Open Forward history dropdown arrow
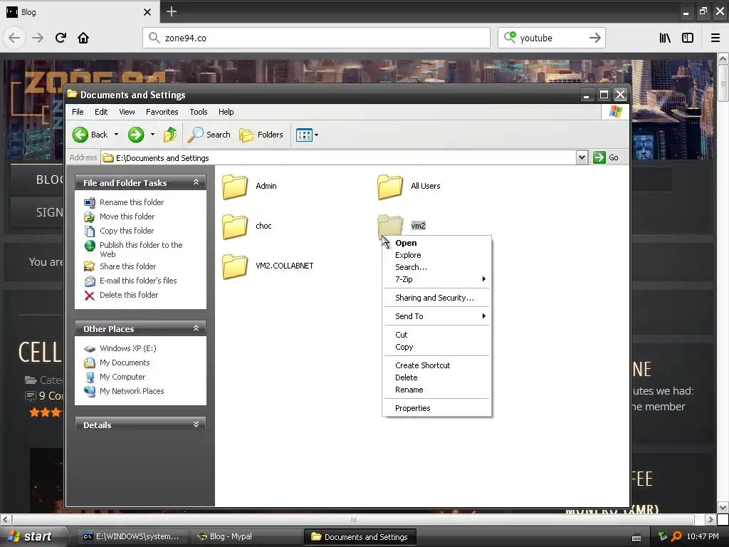The width and height of the screenshot is (729, 547). 152,135
